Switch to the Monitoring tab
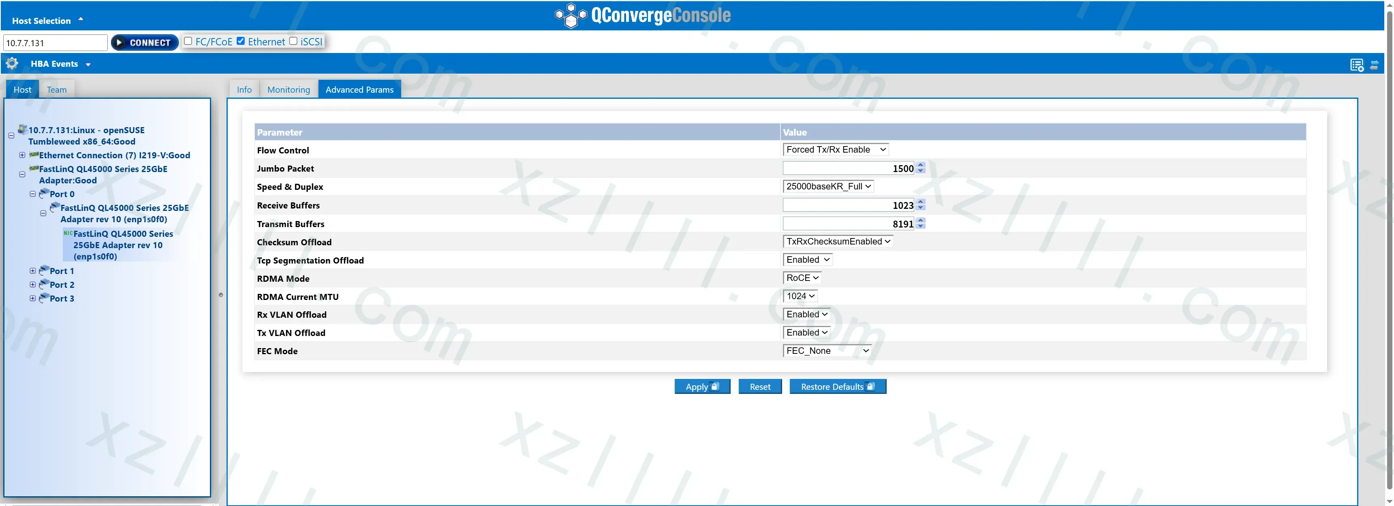The image size is (1394, 506). pyautogui.click(x=289, y=89)
